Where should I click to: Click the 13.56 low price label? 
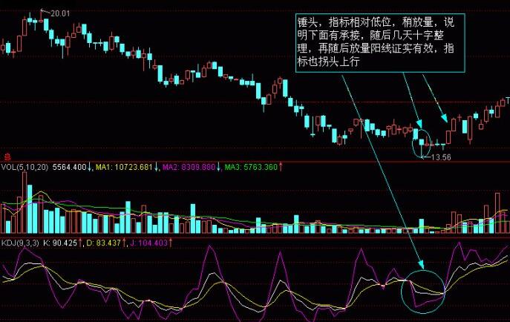(442, 157)
